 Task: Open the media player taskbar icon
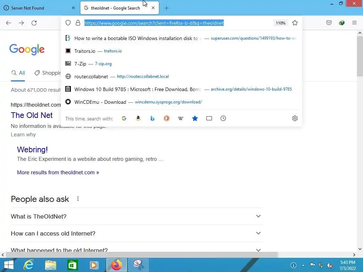coord(94,265)
